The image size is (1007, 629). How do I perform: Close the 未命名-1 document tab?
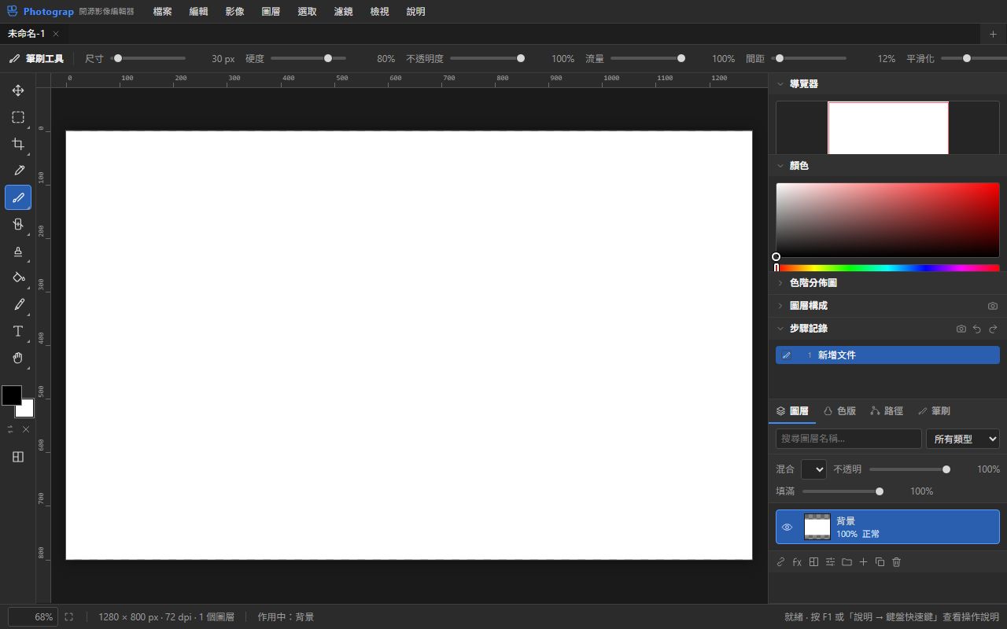click(x=56, y=34)
